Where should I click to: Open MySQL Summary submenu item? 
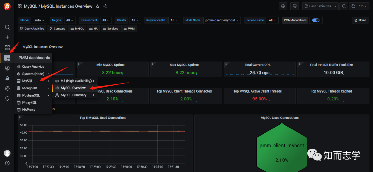[75, 95]
